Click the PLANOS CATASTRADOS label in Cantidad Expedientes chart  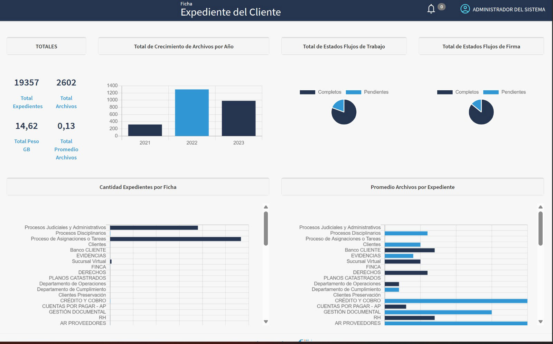77,278
